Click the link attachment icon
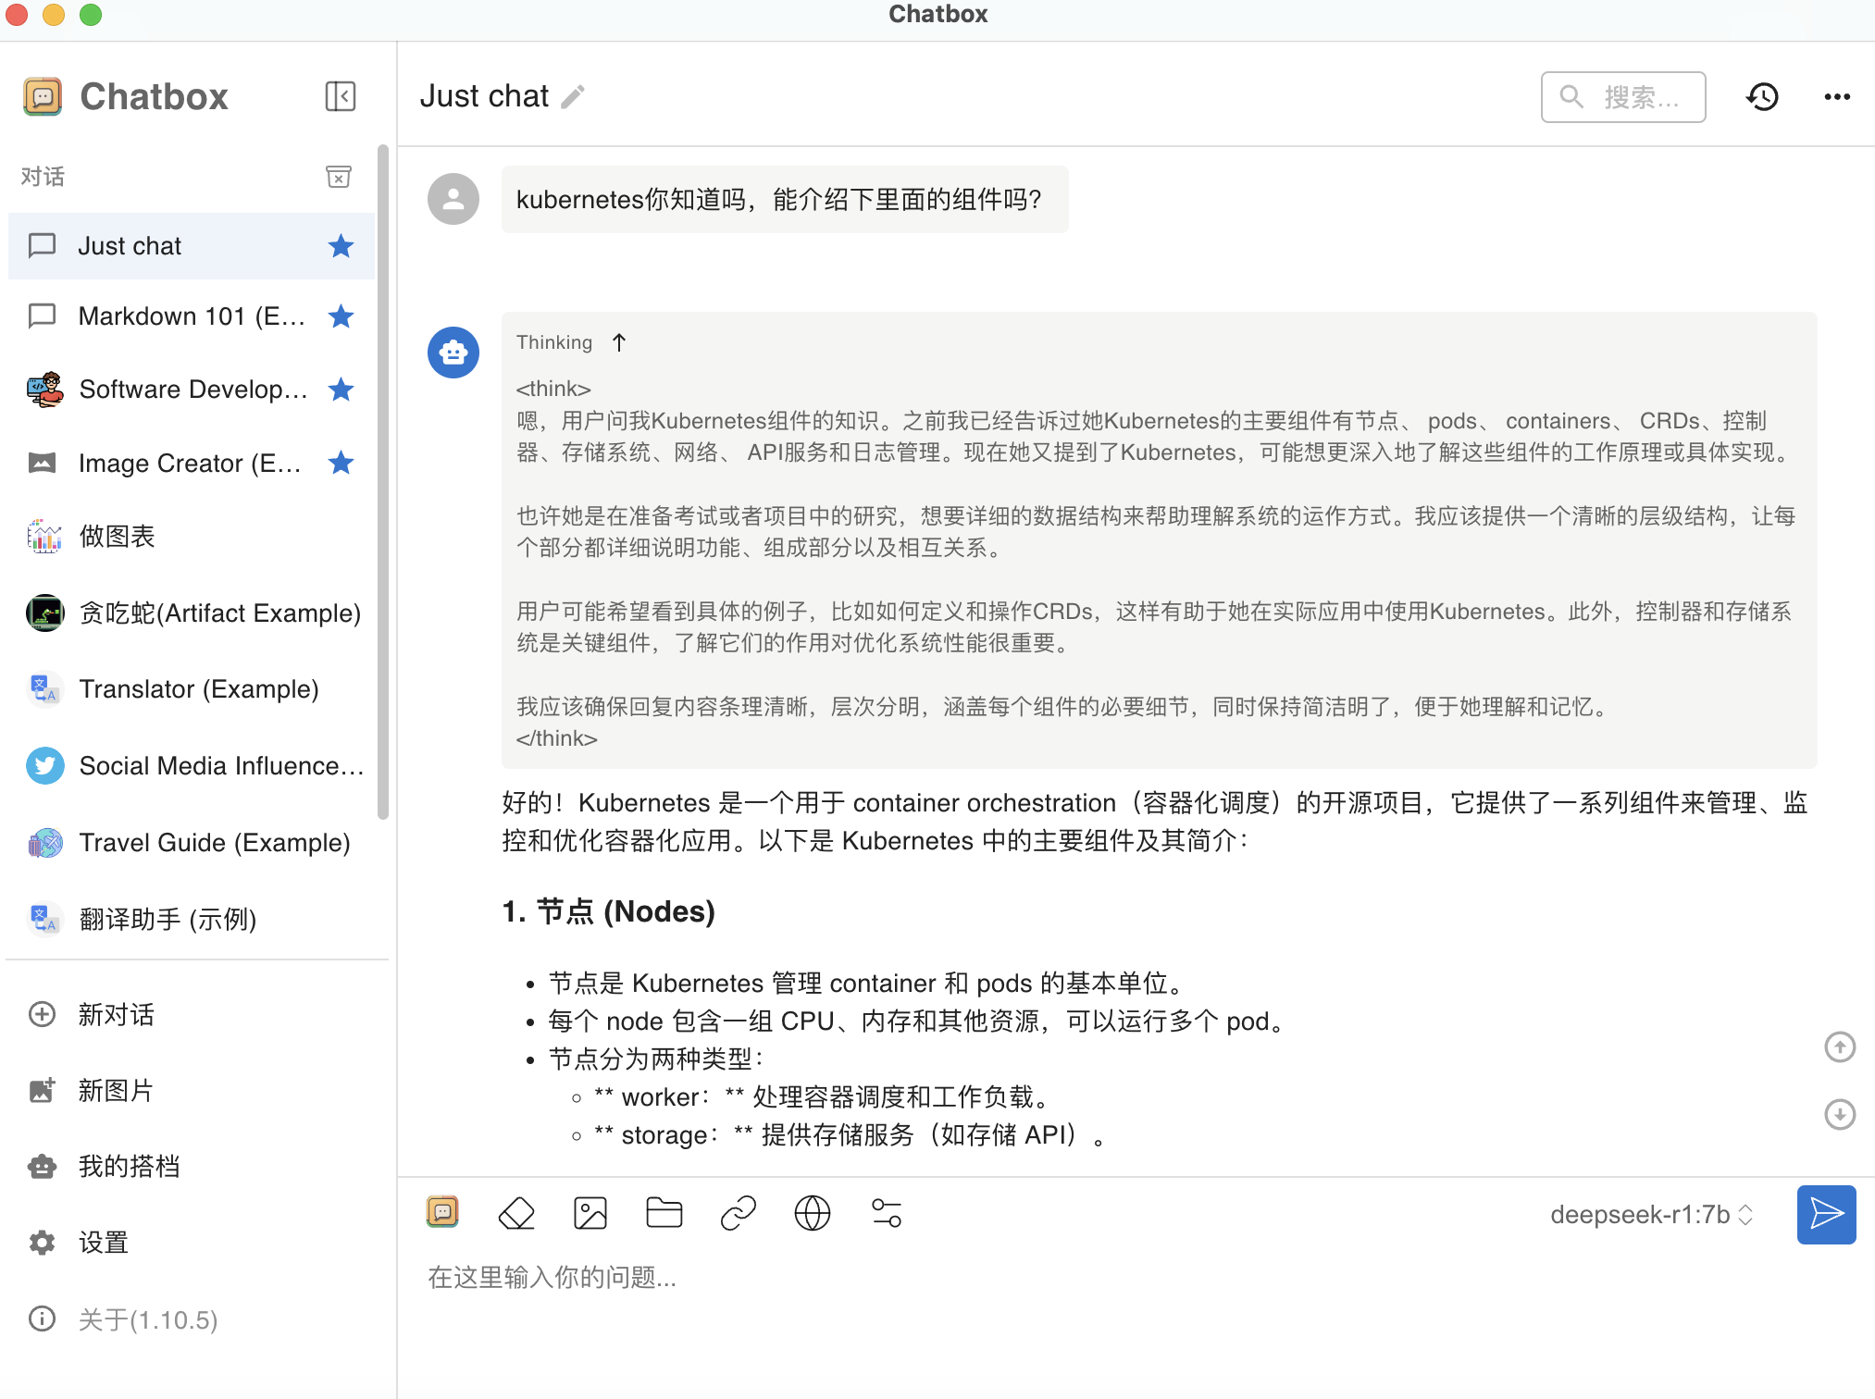 (x=738, y=1213)
